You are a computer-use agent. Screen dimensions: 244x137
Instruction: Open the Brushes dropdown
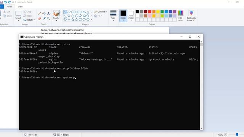[56, 21]
